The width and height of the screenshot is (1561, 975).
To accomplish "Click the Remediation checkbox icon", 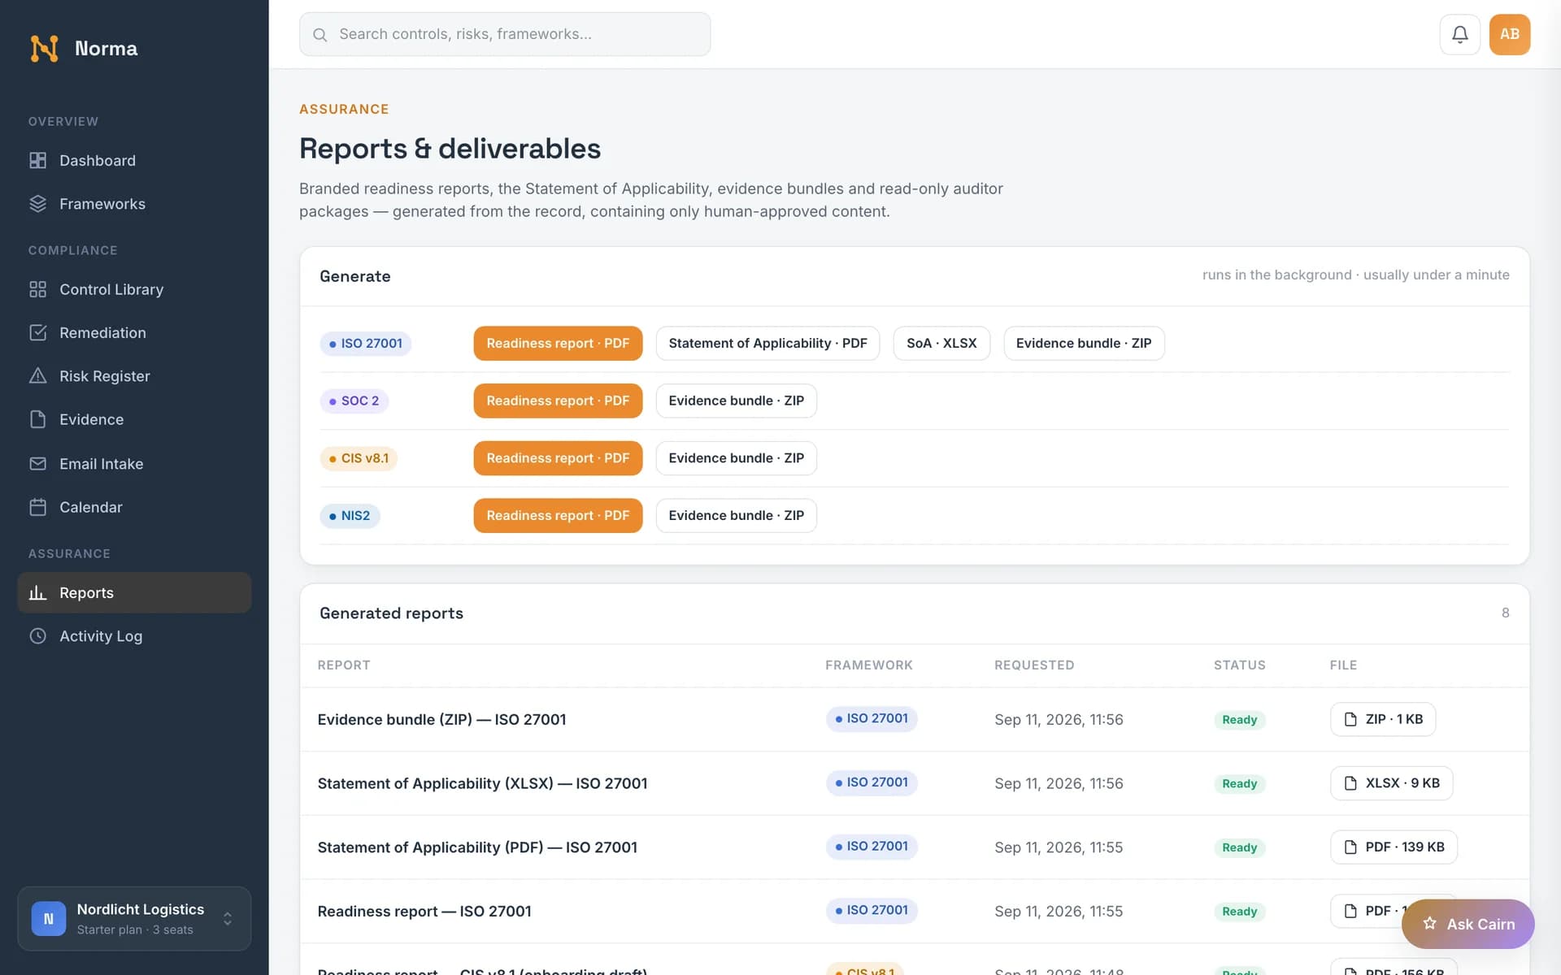I will pos(37,333).
